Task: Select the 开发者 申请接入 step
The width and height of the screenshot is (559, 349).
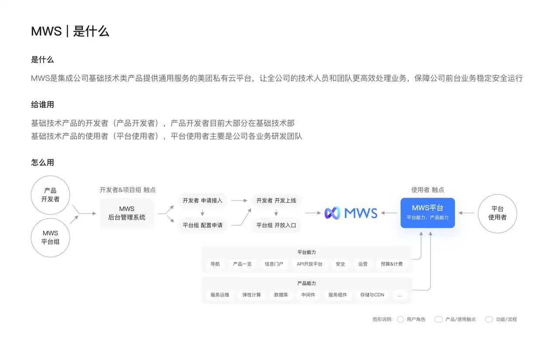Action: [x=203, y=200]
